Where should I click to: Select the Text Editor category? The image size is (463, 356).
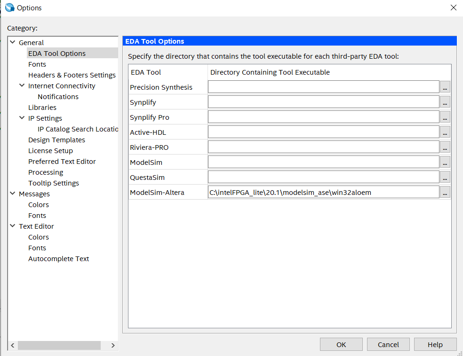tap(36, 226)
